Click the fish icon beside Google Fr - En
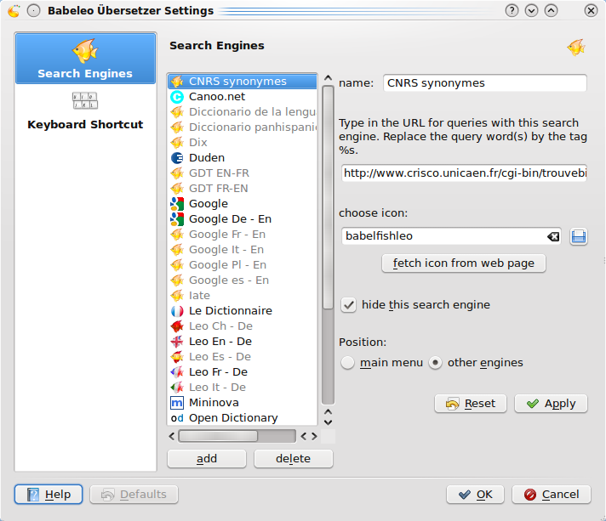606x521 pixels. [177, 235]
